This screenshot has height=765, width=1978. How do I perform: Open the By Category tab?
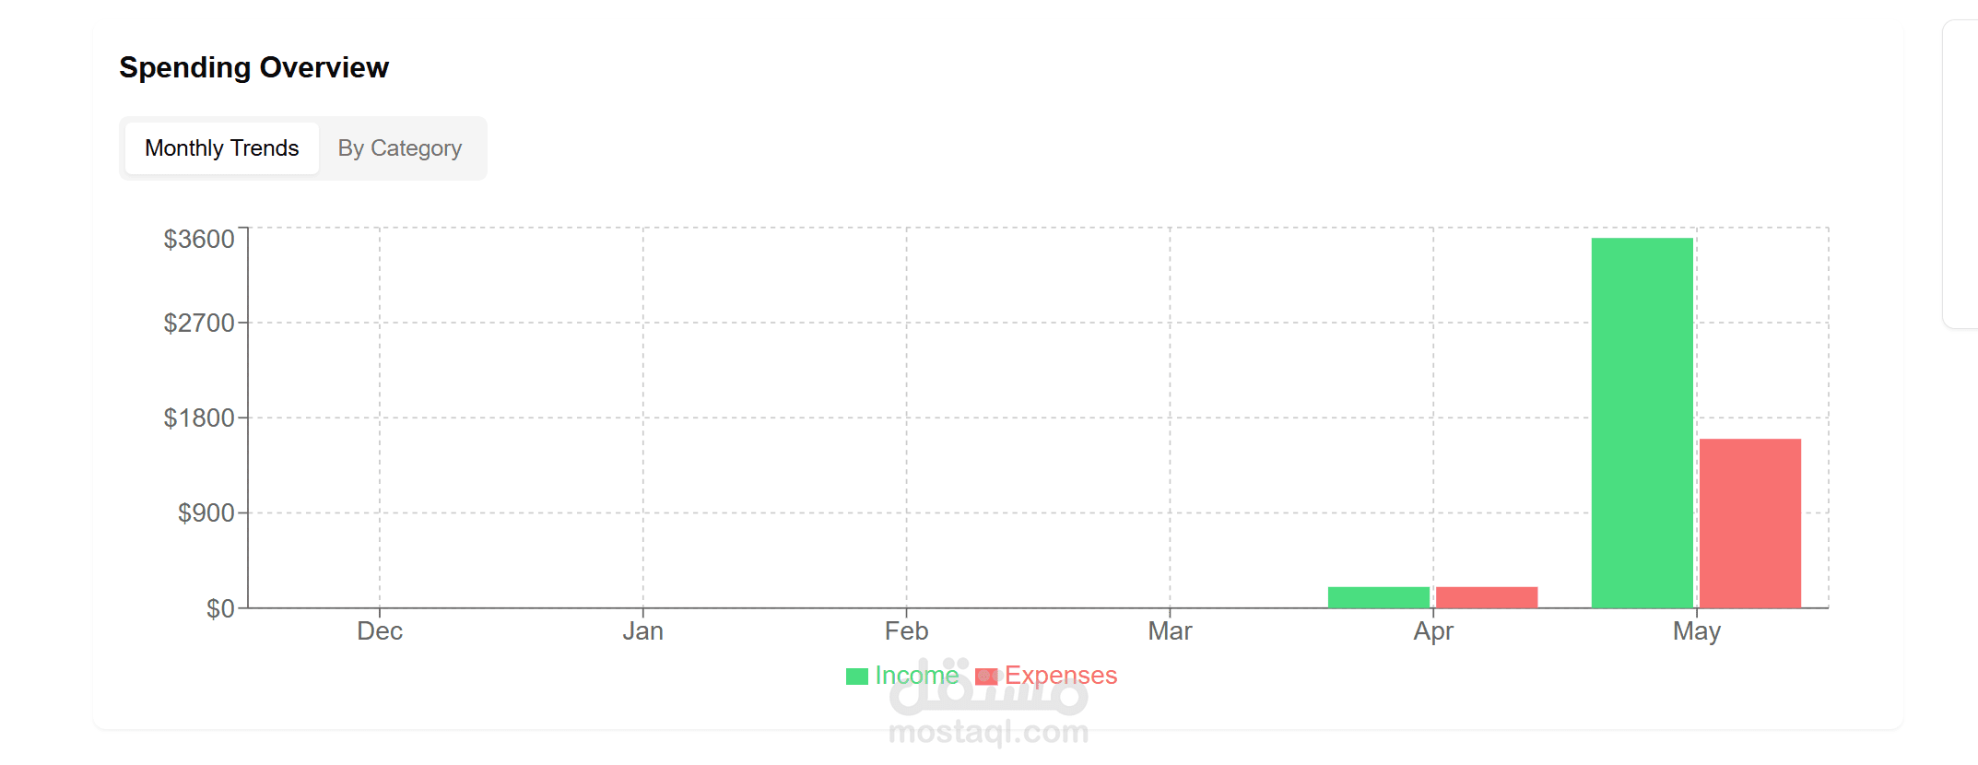pos(399,148)
